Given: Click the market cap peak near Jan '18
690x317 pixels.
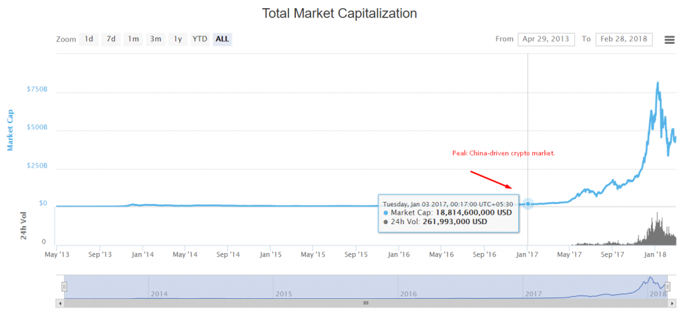Looking at the screenshot, I should [x=658, y=83].
